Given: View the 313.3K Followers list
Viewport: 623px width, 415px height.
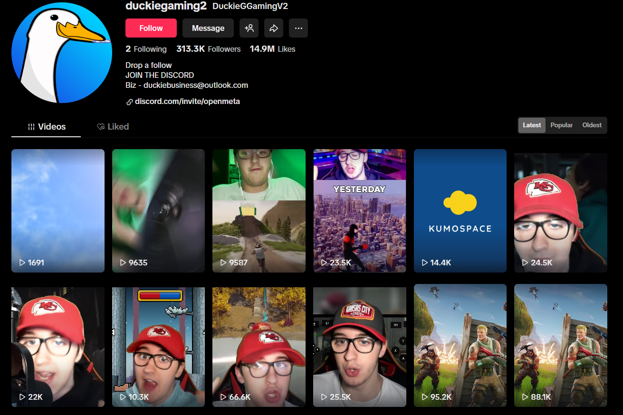Looking at the screenshot, I should pyautogui.click(x=208, y=49).
